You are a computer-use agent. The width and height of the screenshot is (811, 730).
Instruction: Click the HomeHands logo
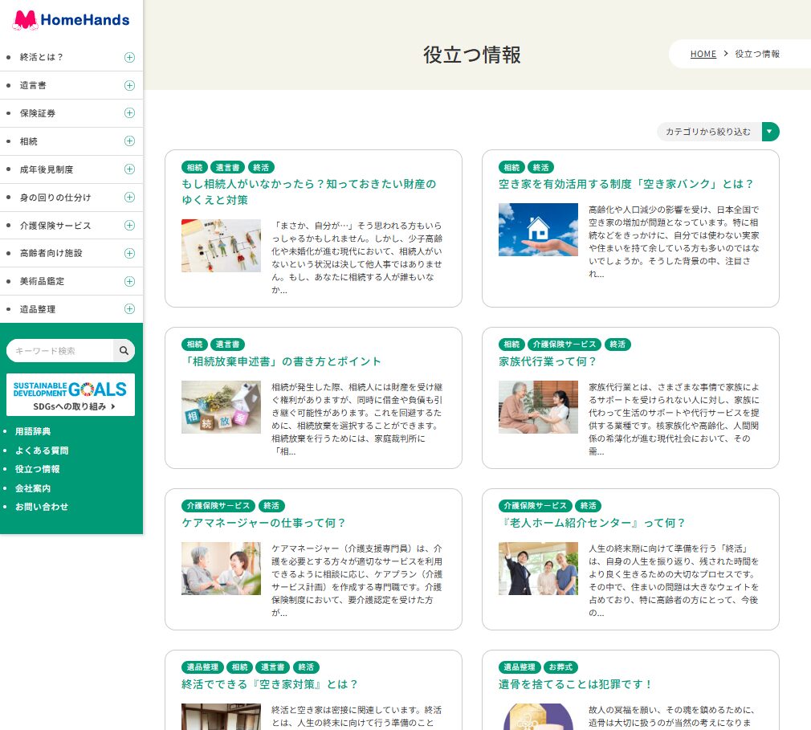coord(71,19)
